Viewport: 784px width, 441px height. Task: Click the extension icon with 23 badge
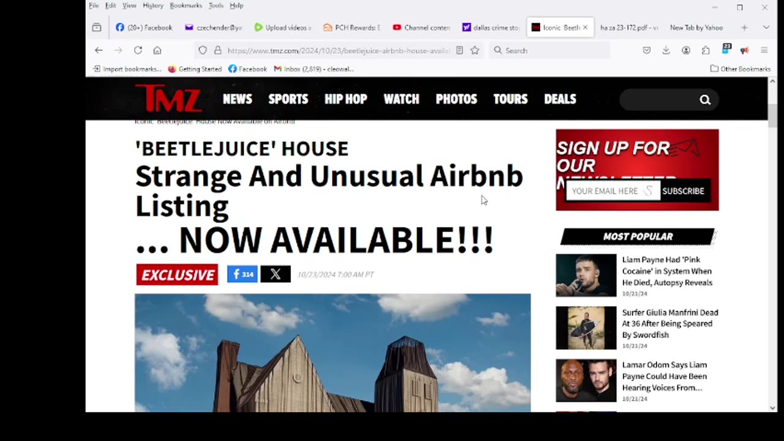[x=726, y=49]
